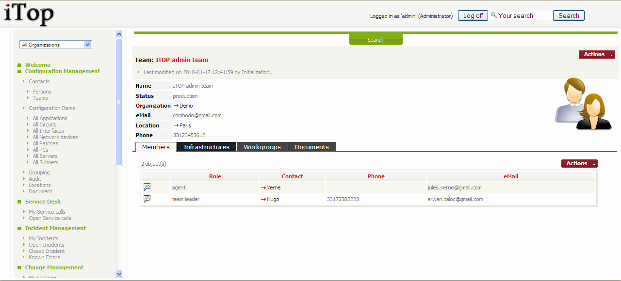The width and height of the screenshot is (621, 281).
Task: Open All PCs list
Action: tap(40, 150)
